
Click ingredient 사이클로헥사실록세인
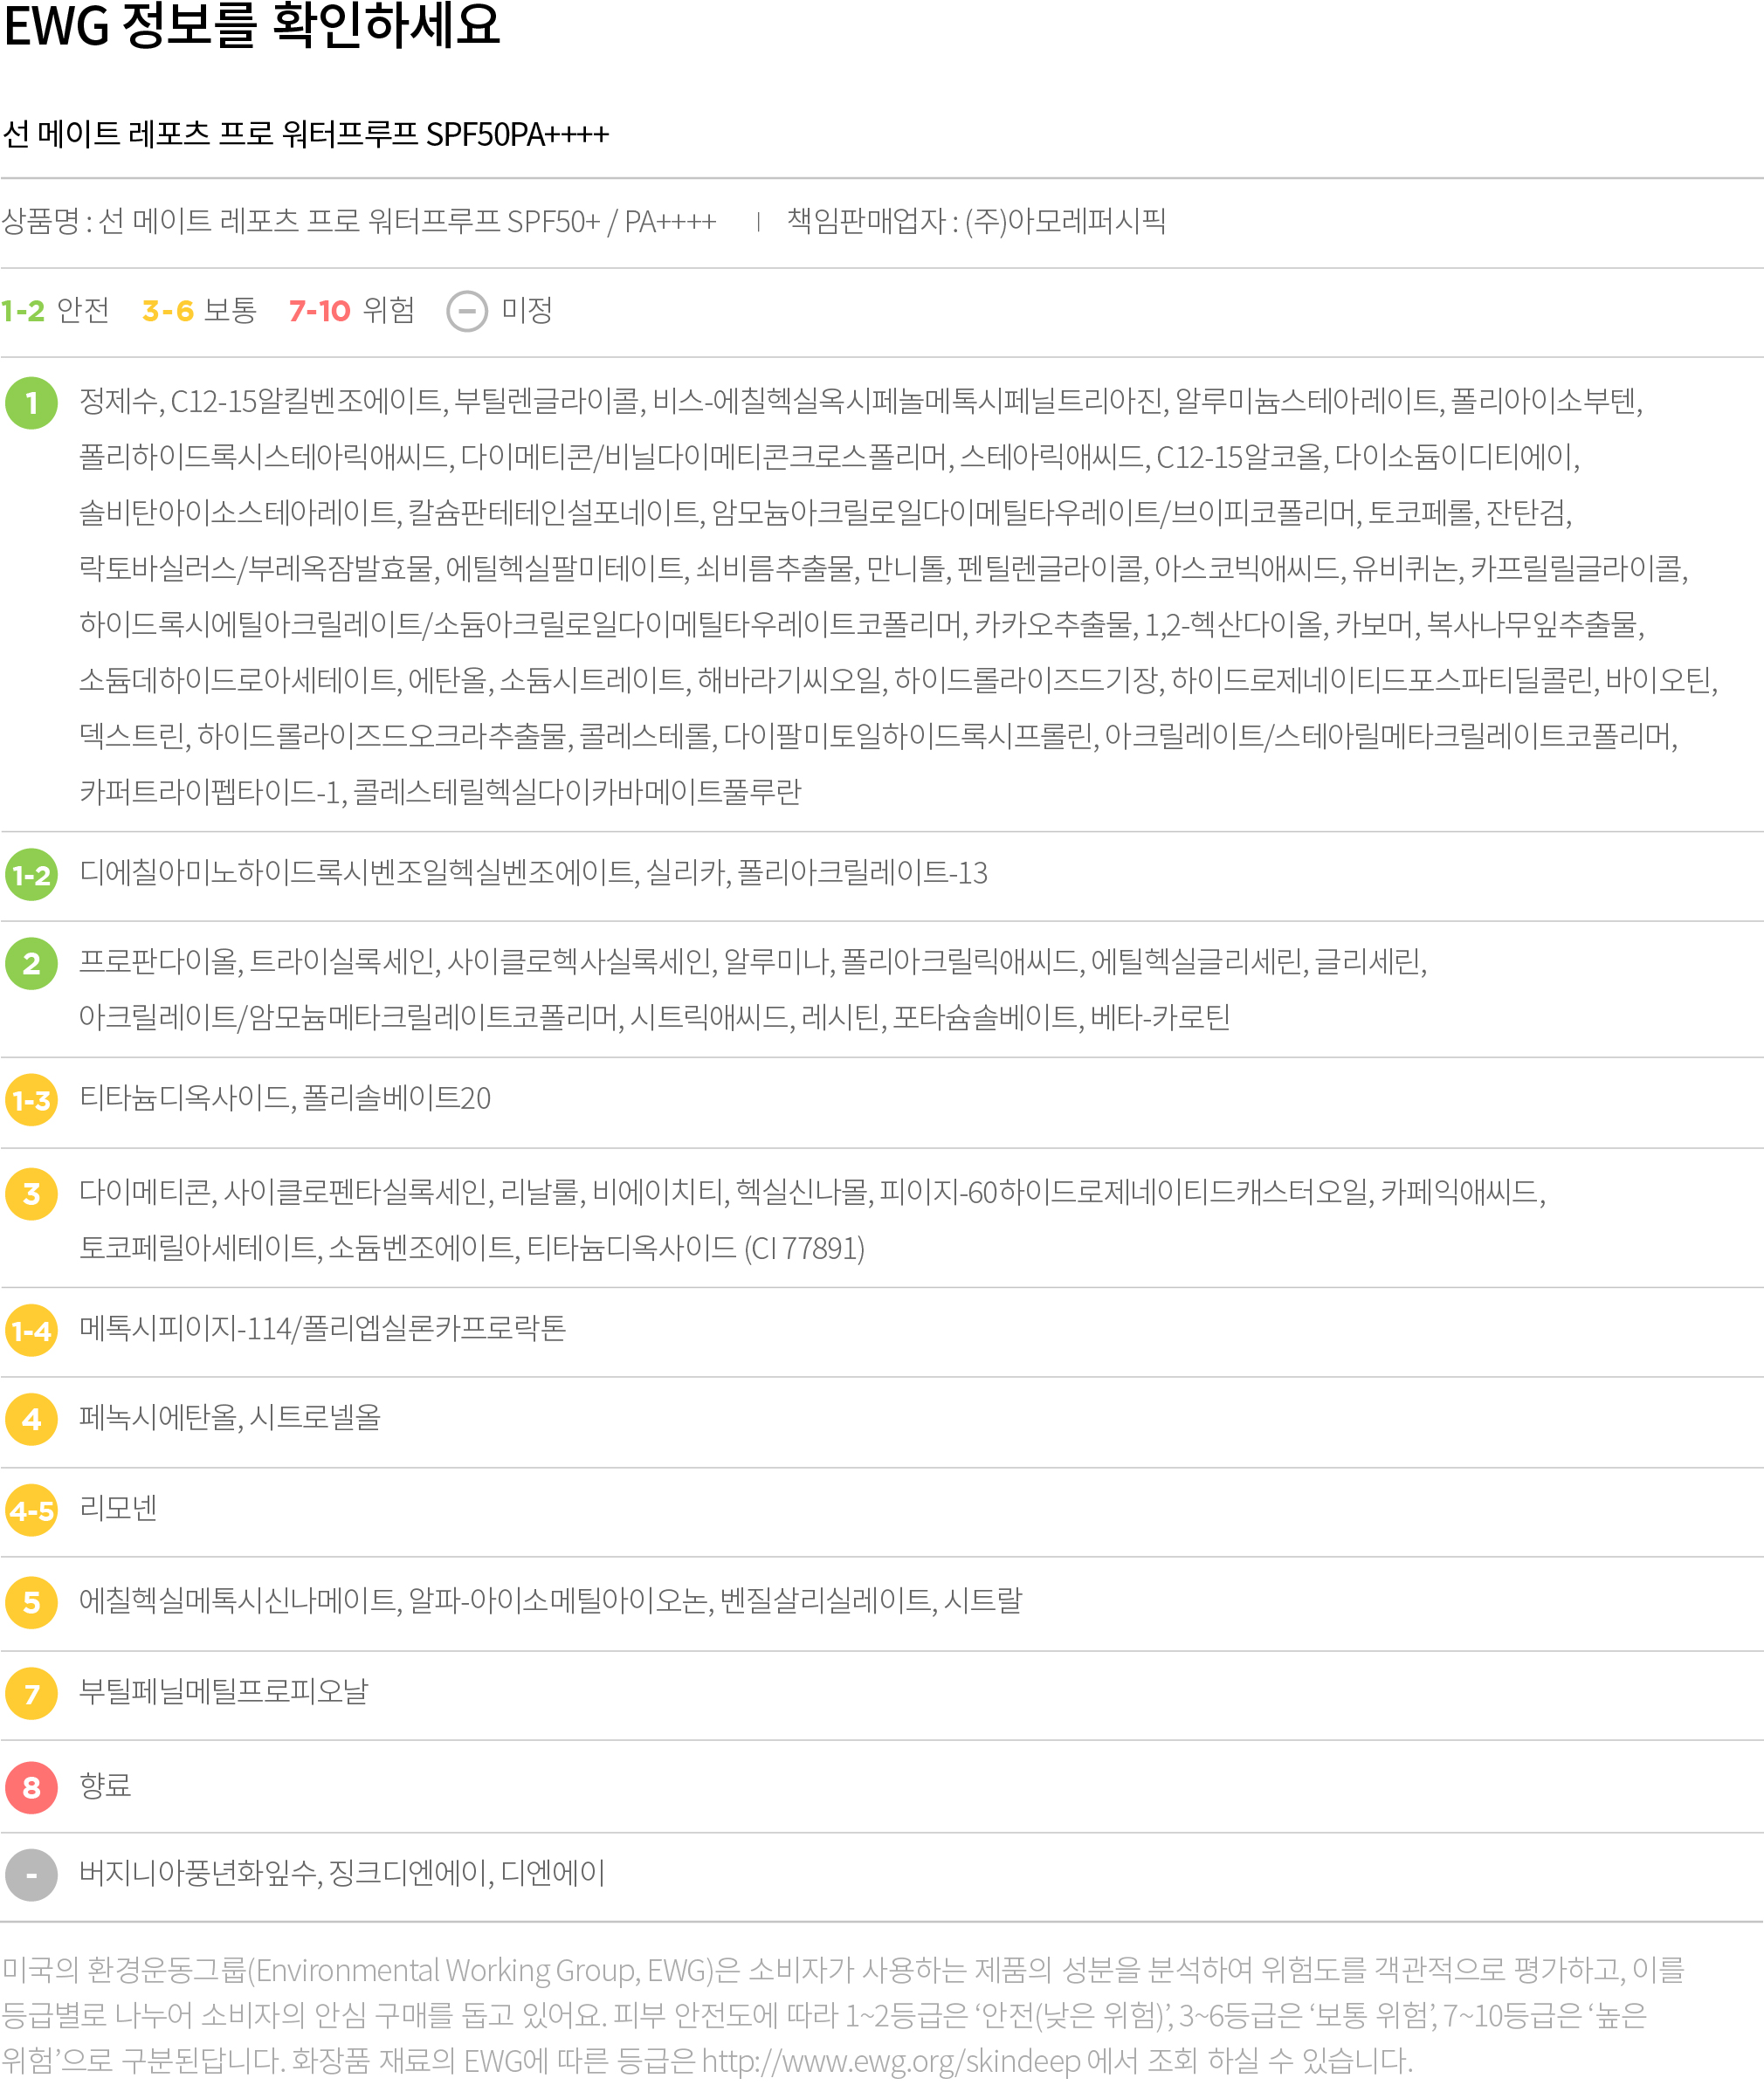click(x=579, y=963)
